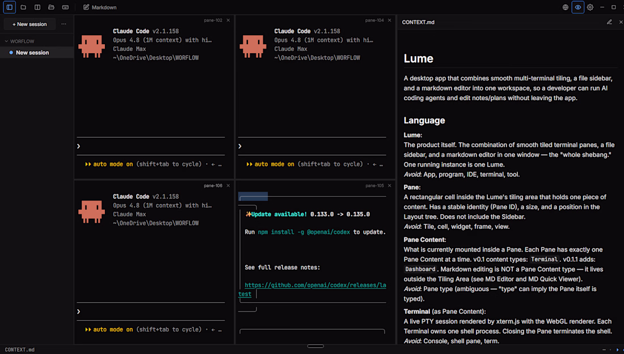Close pane-105
The width and height of the screenshot is (624, 354).
pos(390,186)
